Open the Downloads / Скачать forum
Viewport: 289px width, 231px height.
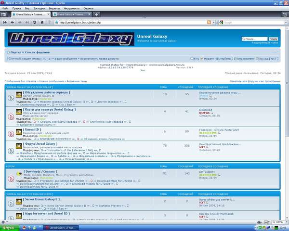point(40,172)
